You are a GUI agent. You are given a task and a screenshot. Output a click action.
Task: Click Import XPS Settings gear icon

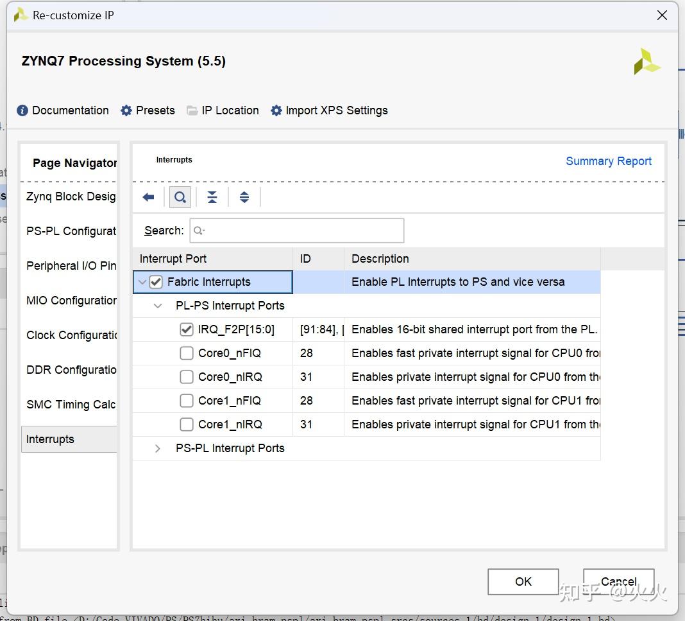tap(276, 110)
